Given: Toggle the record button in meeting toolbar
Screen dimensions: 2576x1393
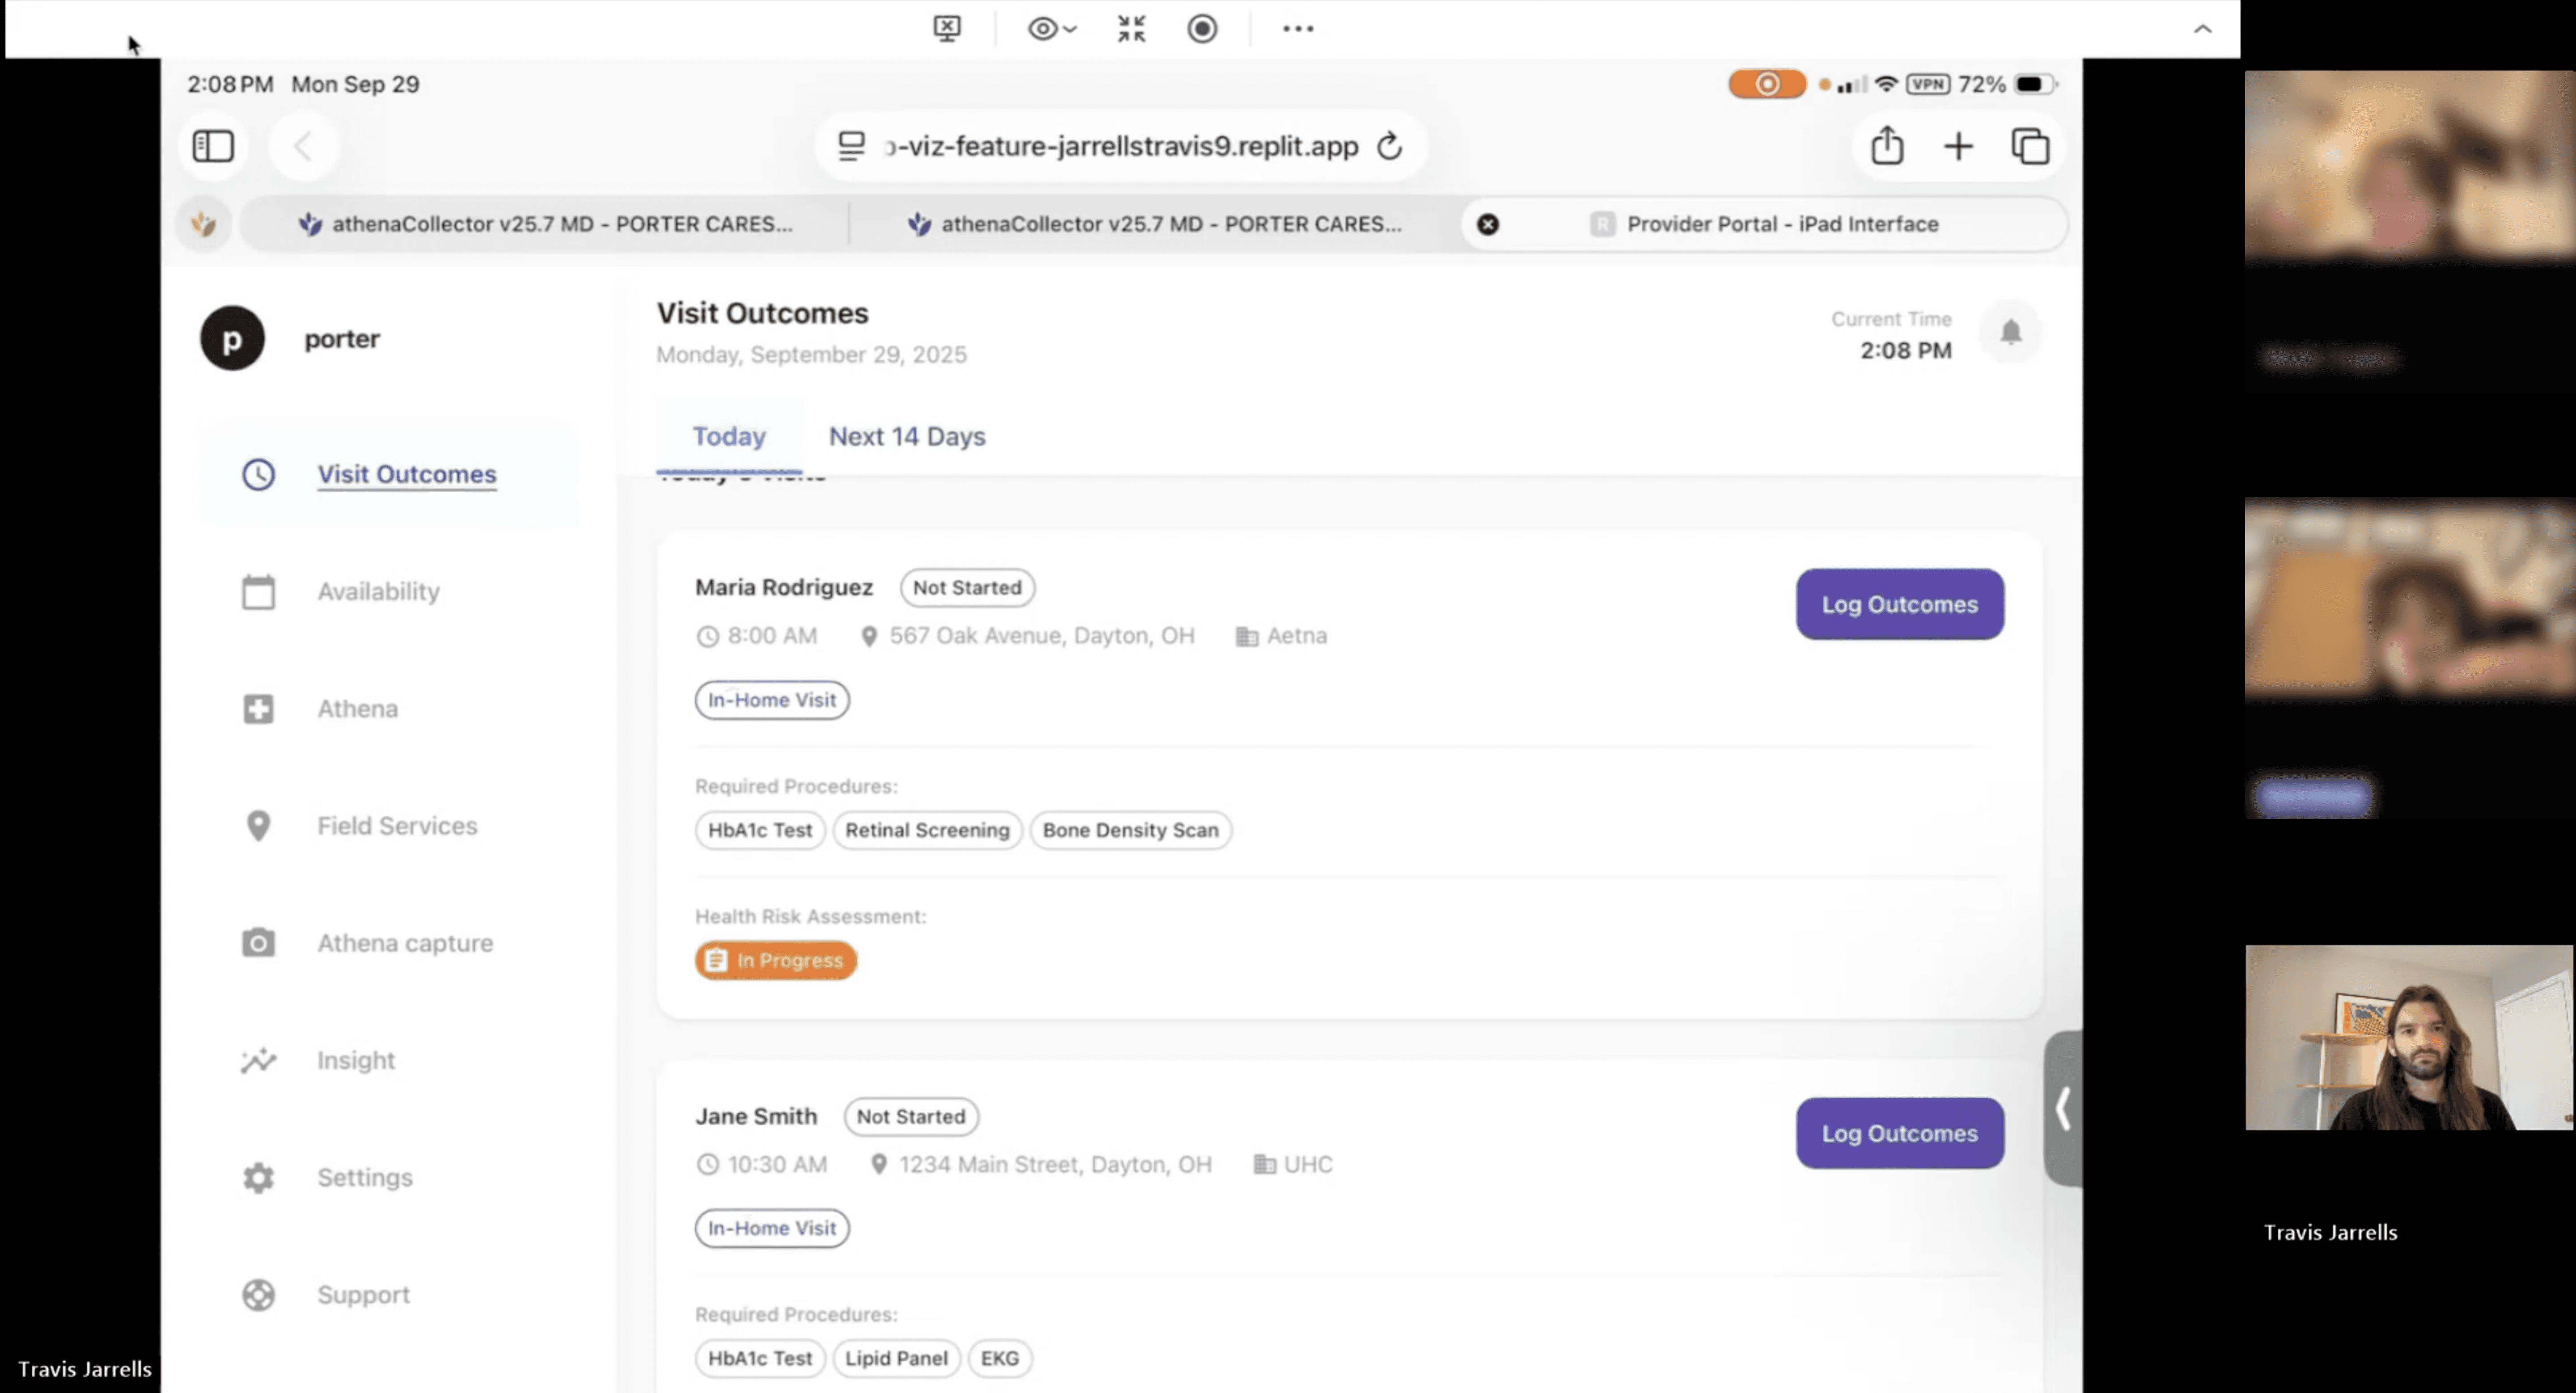Looking at the screenshot, I should 1202,29.
